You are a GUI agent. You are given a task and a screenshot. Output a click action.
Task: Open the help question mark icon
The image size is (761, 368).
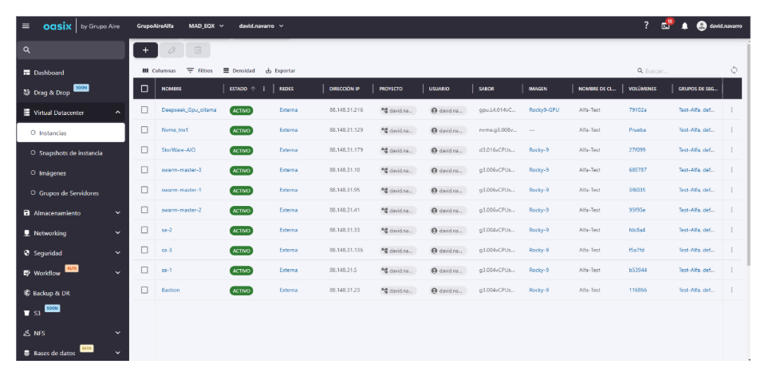[x=645, y=26]
